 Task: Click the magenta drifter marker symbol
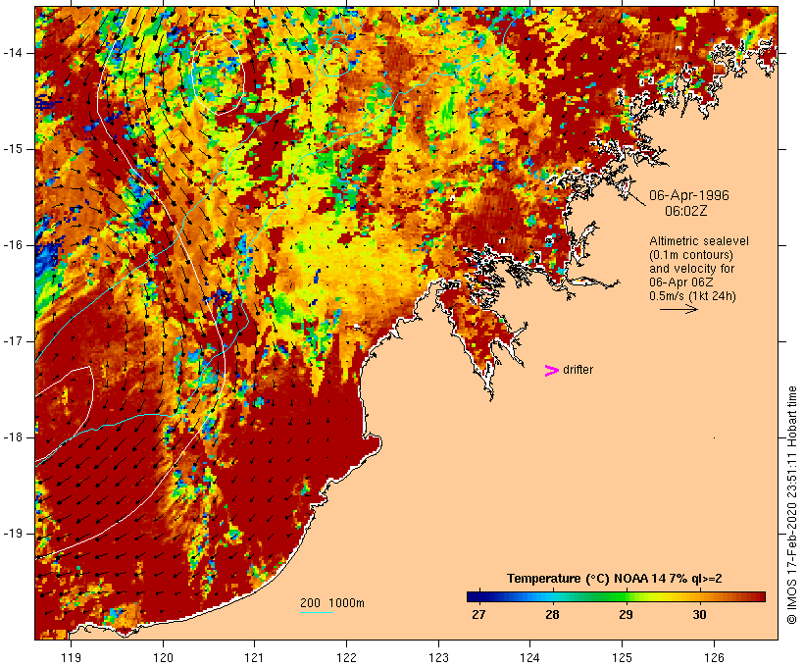(x=551, y=371)
